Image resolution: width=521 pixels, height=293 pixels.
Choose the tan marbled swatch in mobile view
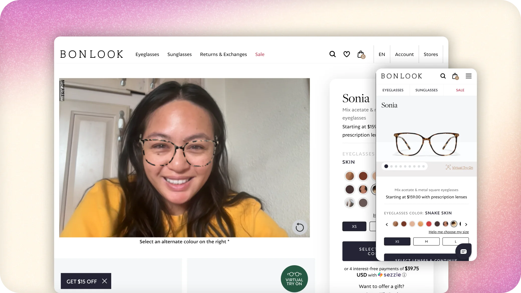pos(396,224)
